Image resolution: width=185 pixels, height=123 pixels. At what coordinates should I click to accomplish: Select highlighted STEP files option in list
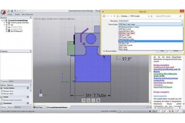[151, 41]
